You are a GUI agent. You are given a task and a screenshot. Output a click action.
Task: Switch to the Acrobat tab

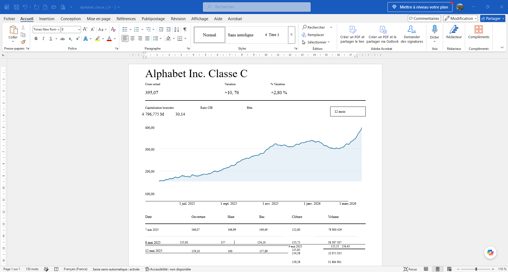235,19
